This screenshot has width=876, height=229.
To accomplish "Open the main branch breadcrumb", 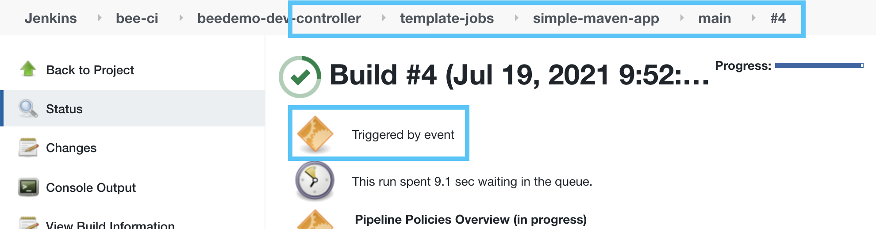I will tap(714, 18).
